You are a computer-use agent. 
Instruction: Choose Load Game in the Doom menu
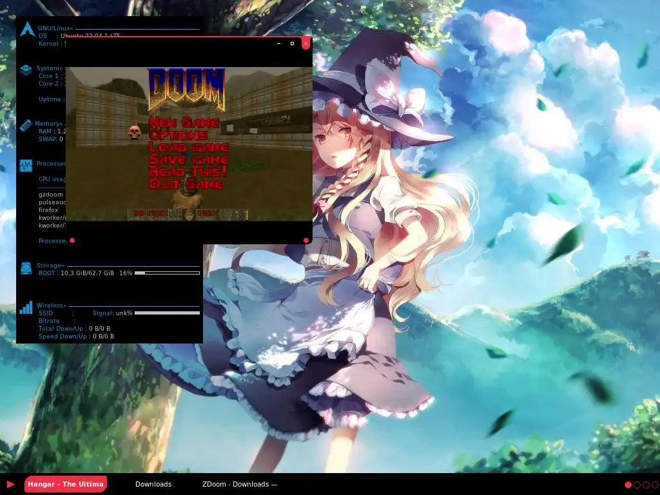pyautogui.click(x=189, y=147)
